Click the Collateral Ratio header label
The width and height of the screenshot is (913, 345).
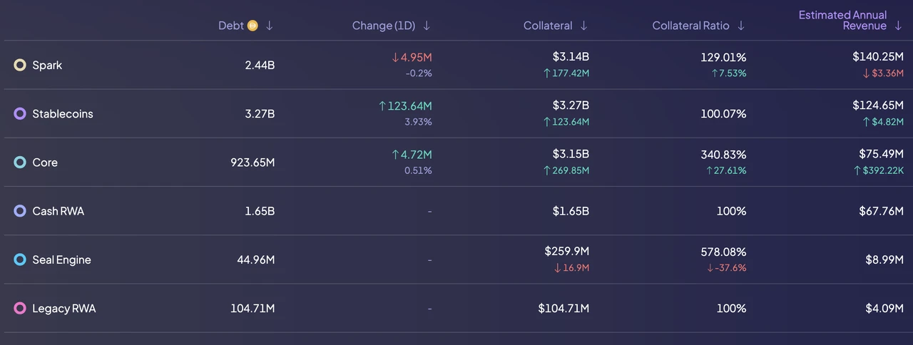pos(690,26)
